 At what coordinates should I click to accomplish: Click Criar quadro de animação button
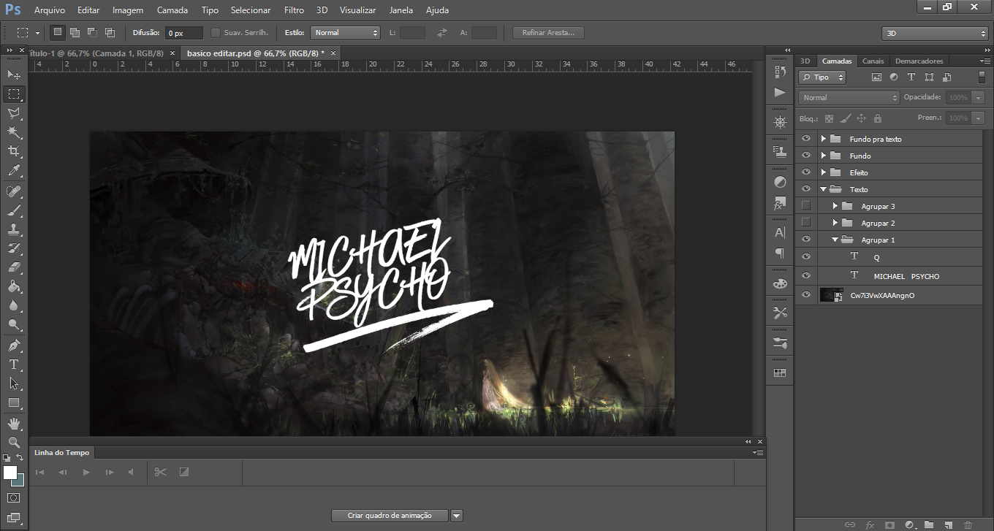[390, 516]
